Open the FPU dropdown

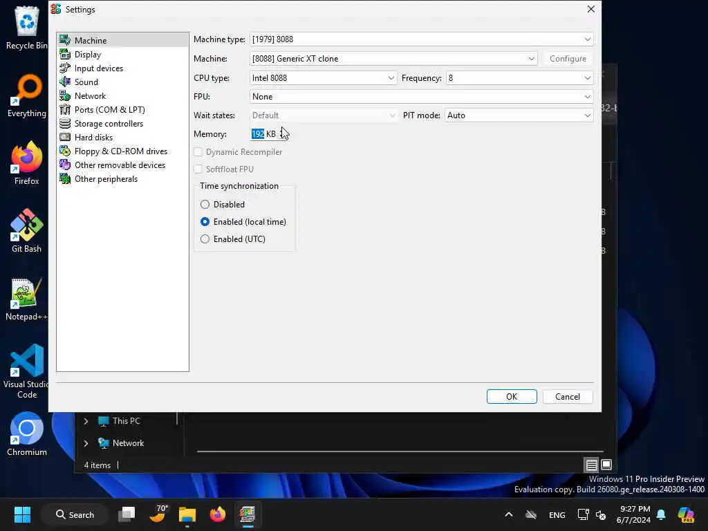click(421, 97)
